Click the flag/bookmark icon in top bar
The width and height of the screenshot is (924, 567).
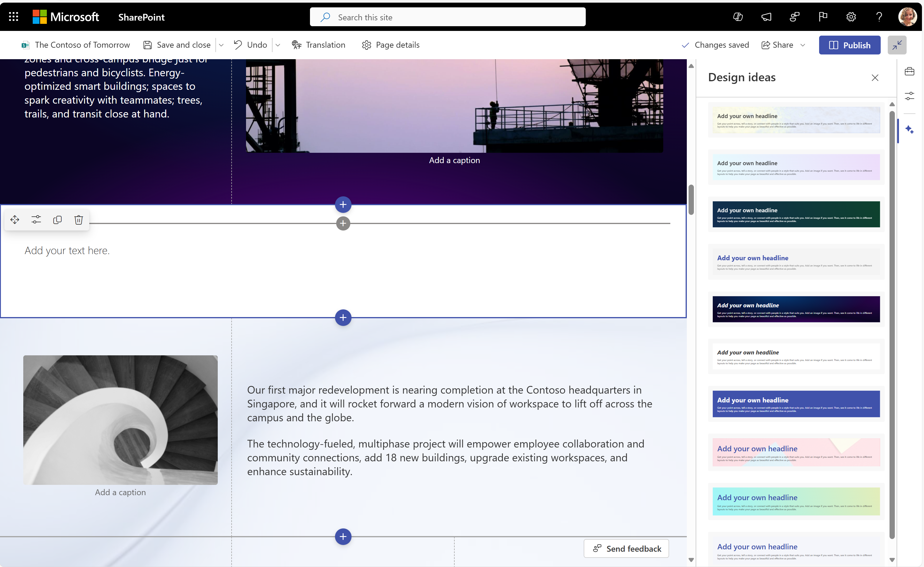coord(823,16)
